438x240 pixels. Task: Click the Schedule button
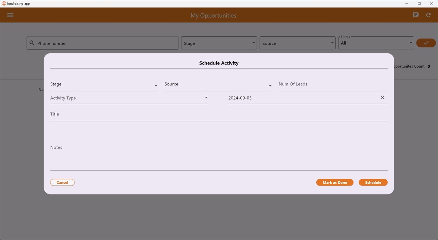(x=373, y=182)
